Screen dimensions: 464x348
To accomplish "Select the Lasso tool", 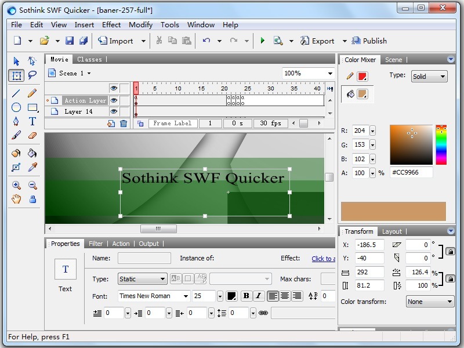I will [33, 75].
